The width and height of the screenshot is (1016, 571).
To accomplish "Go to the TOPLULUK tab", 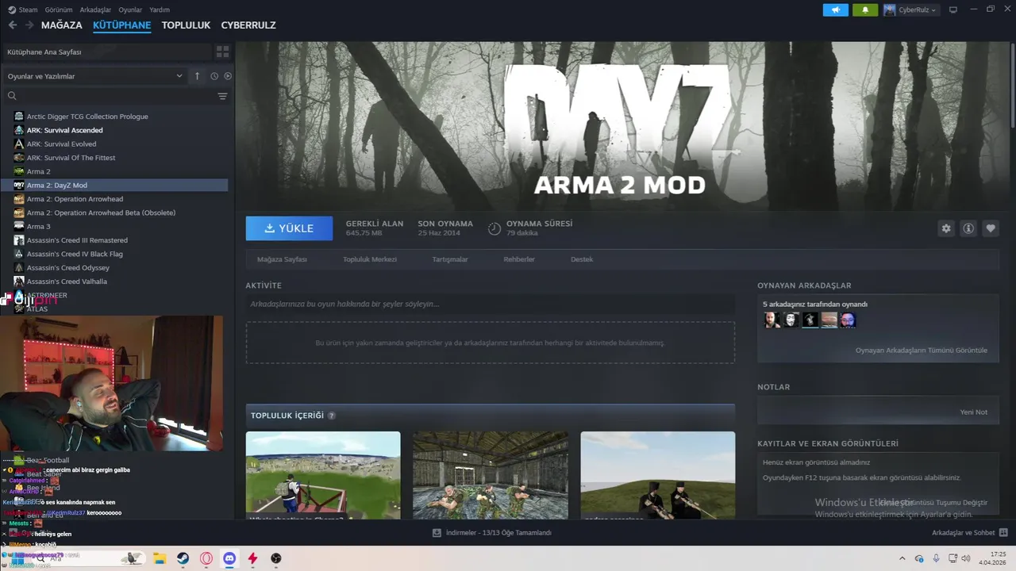I will click(x=186, y=25).
